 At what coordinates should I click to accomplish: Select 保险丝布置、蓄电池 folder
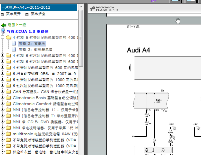coord(45,152)
